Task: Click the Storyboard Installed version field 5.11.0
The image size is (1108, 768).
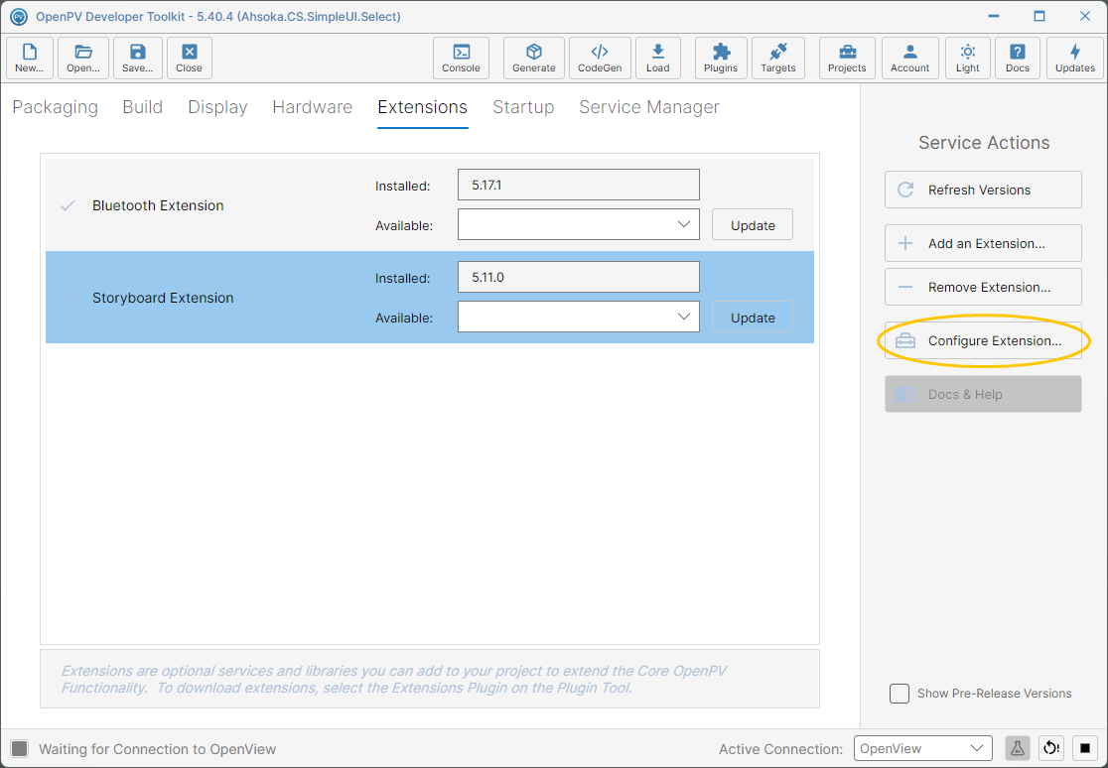Action: pos(578,277)
